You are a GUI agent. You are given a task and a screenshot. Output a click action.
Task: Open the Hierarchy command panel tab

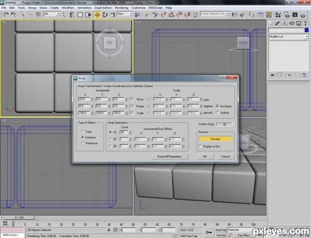click(285, 23)
